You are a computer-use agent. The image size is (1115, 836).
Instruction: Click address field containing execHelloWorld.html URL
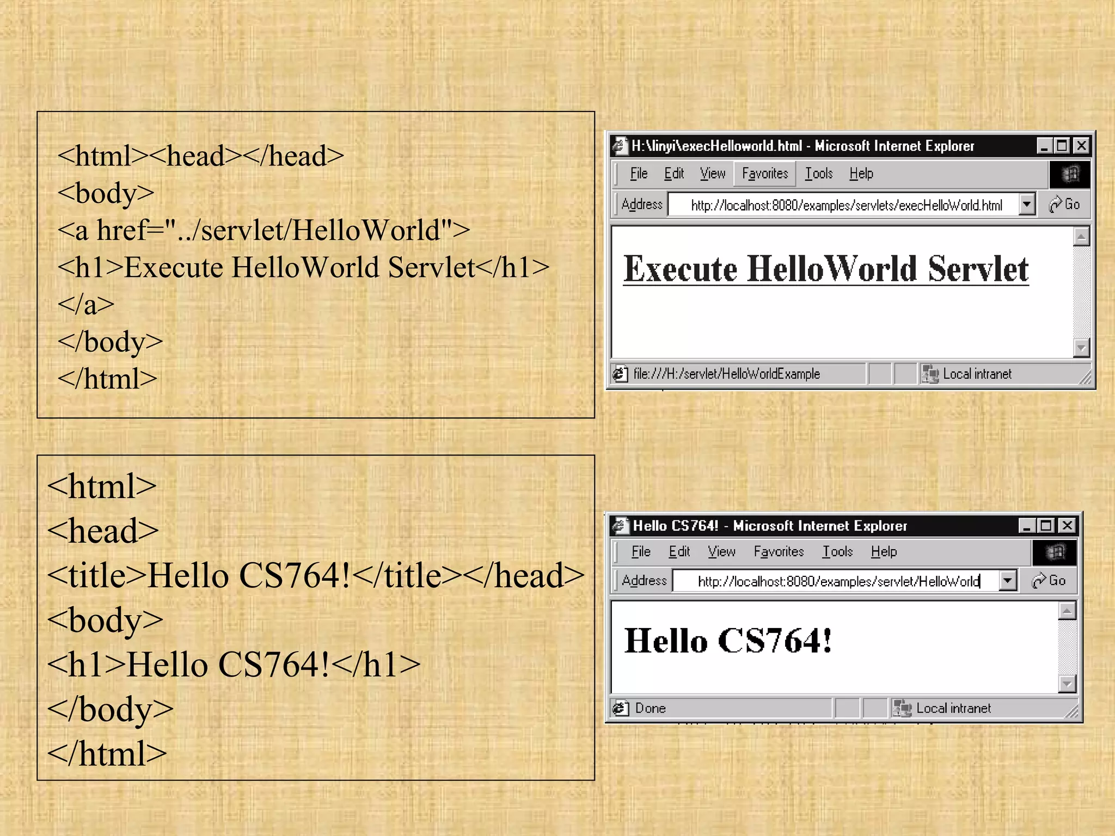[844, 205]
